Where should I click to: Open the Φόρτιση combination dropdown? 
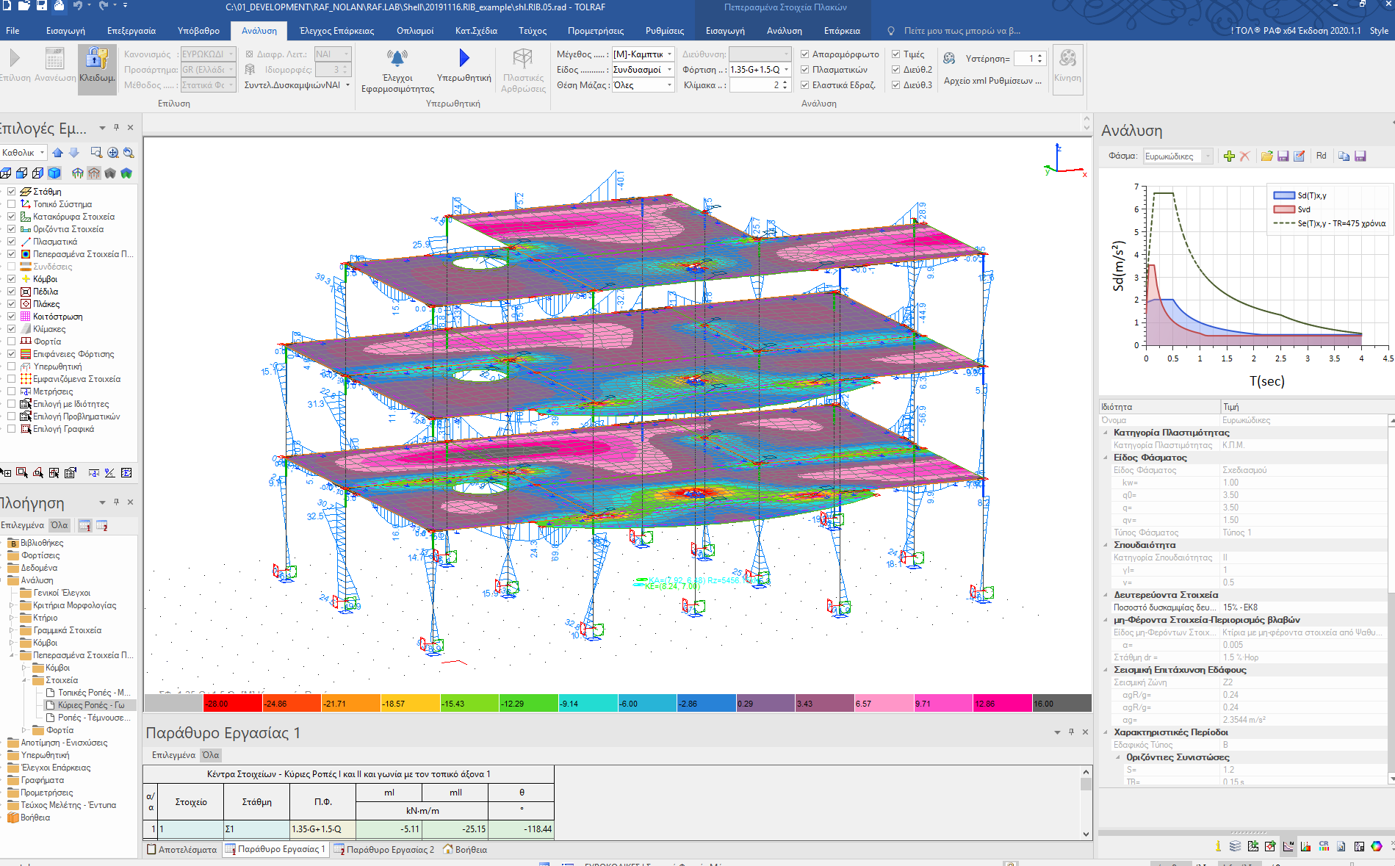tap(786, 70)
